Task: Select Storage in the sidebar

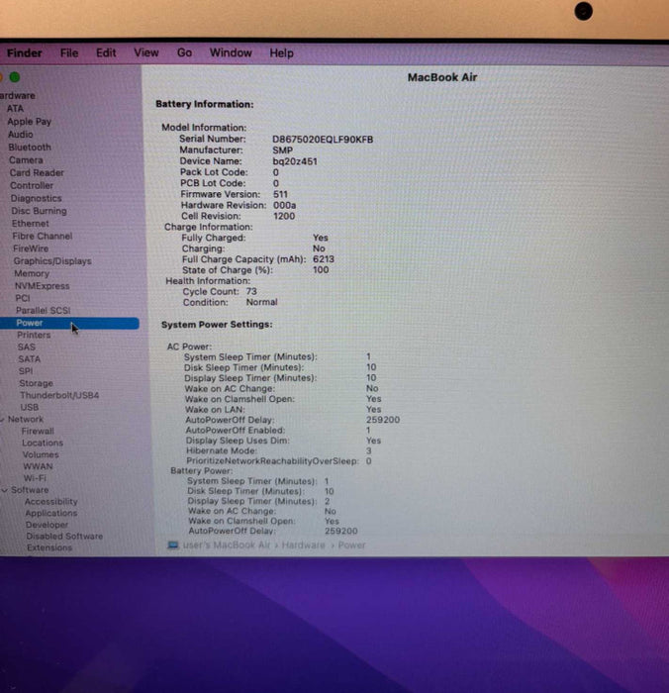Action: click(36, 383)
